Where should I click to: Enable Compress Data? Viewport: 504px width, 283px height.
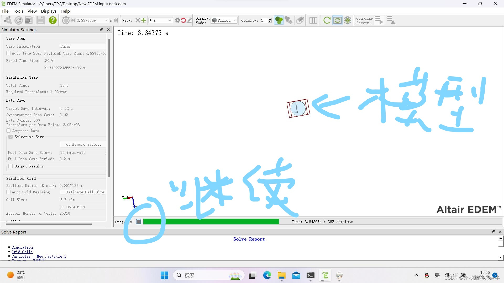point(8,130)
